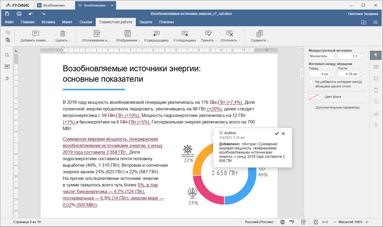Accept the change in the Author popup

[277, 133]
